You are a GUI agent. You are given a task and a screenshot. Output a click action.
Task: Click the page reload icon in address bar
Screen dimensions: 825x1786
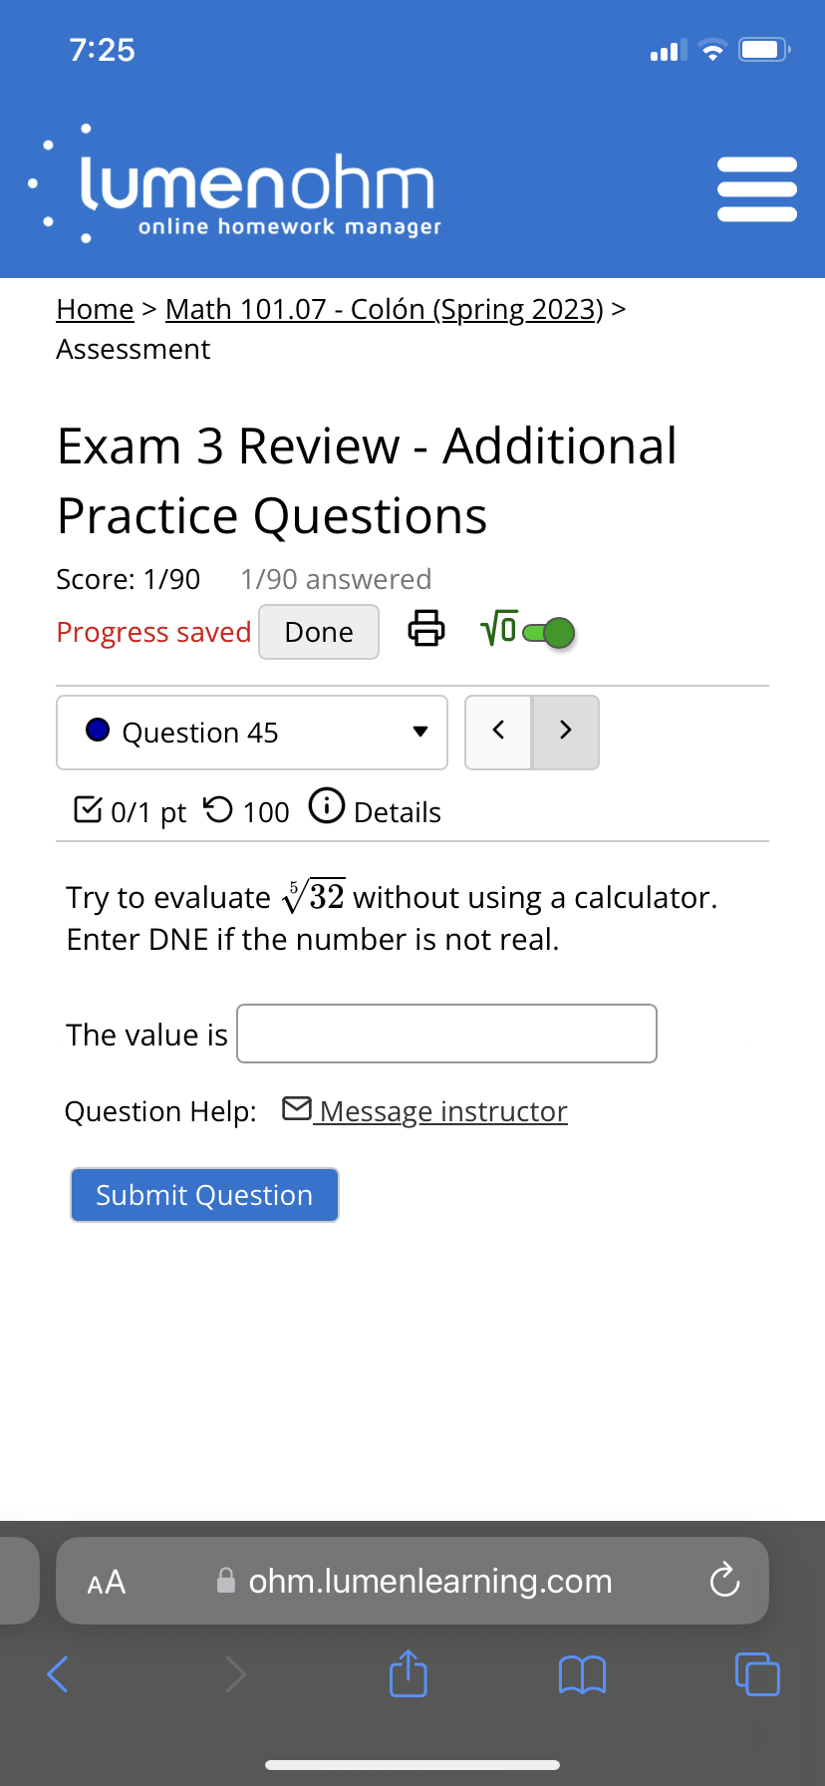(724, 1581)
